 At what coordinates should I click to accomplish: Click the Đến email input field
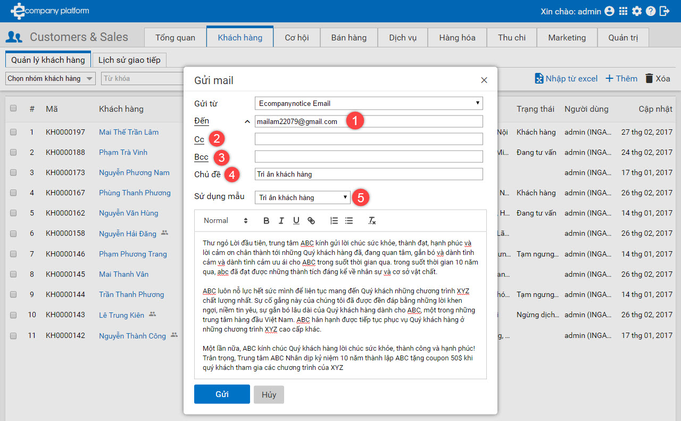[x=369, y=121]
